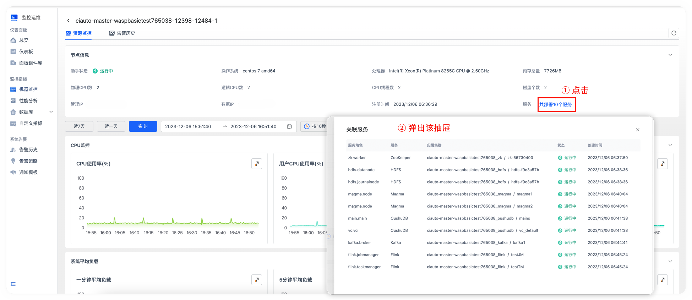Collapse the CPU监控 section chevron
The width and height of the screenshot is (692, 300).
tap(670, 145)
